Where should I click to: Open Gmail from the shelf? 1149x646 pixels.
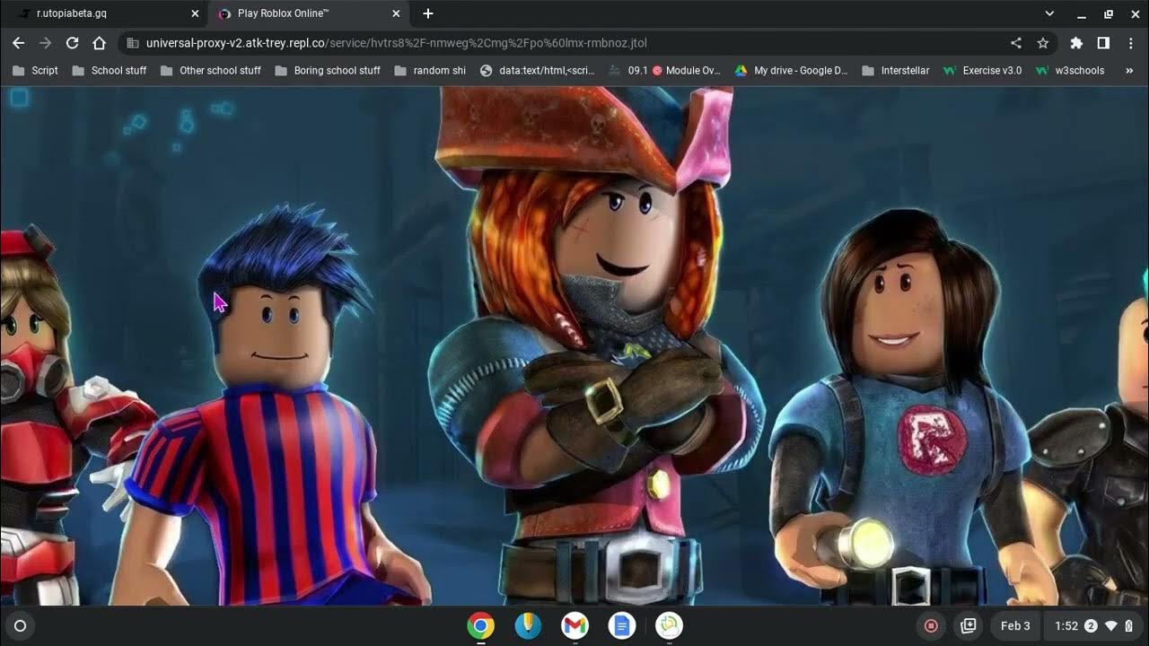(574, 626)
